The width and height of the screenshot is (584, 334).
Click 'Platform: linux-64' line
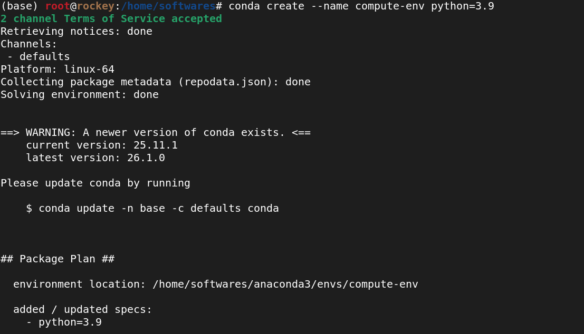point(58,69)
